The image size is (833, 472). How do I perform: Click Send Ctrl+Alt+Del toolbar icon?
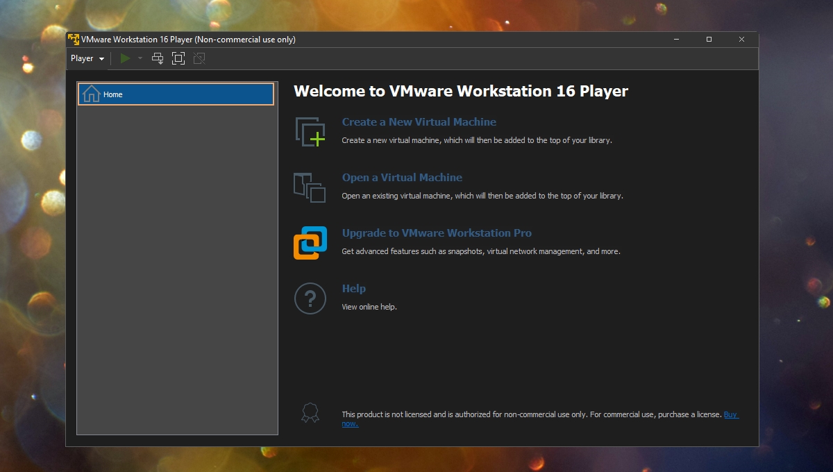coord(158,58)
